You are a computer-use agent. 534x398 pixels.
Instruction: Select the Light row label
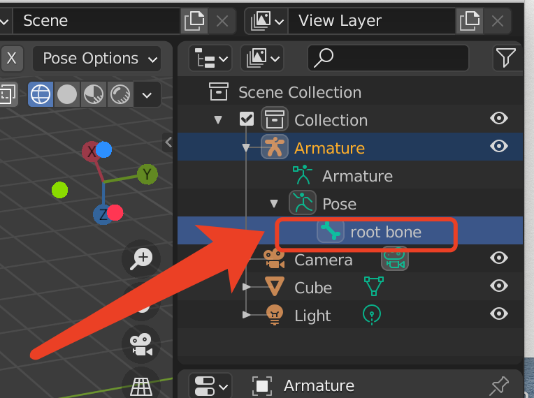(x=312, y=316)
